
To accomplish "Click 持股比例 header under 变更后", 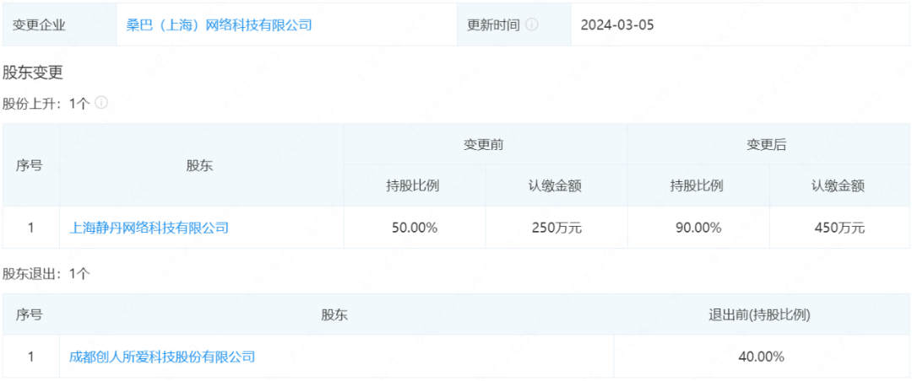I will pos(698,185).
